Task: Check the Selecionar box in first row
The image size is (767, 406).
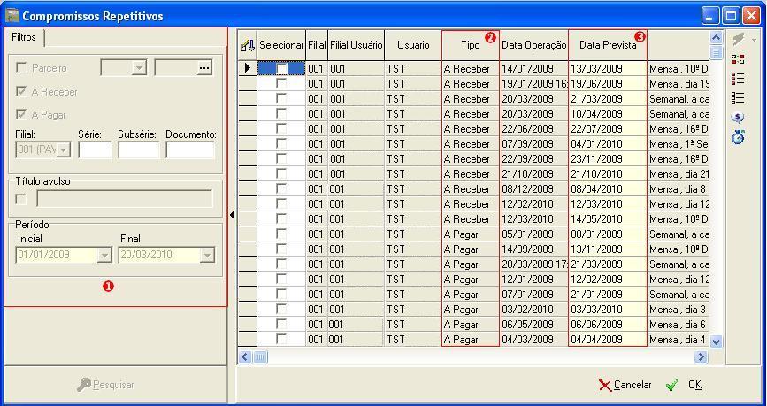Action: 281,69
